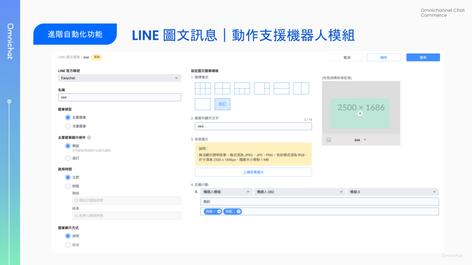Select the 次要選單 radio option
The height and width of the screenshot is (265, 472).
[68, 126]
